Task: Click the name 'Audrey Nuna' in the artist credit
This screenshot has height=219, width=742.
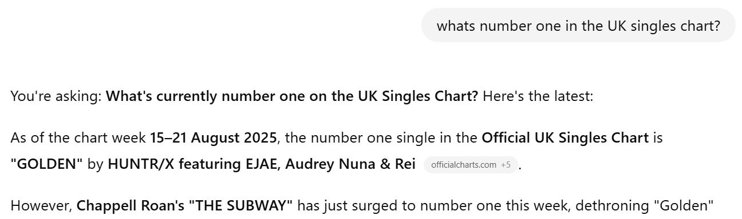Action: tap(323, 164)
